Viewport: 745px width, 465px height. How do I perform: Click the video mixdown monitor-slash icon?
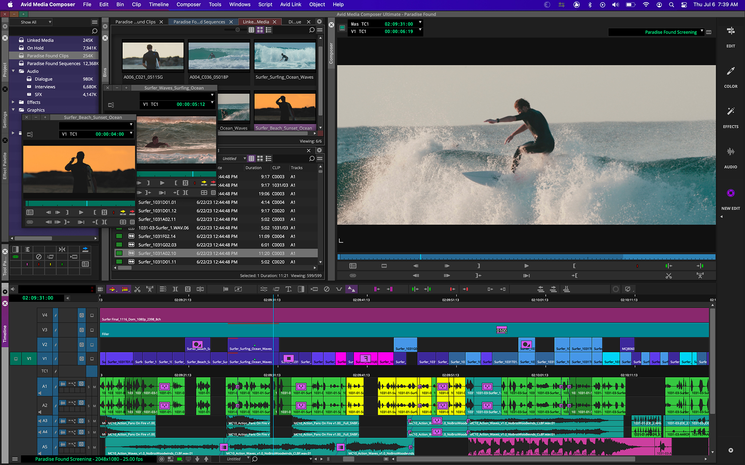[628, 289]
